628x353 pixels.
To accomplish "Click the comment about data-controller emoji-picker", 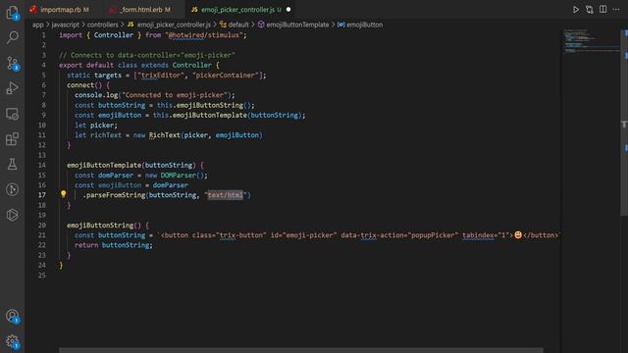I will tap(147, 55).
